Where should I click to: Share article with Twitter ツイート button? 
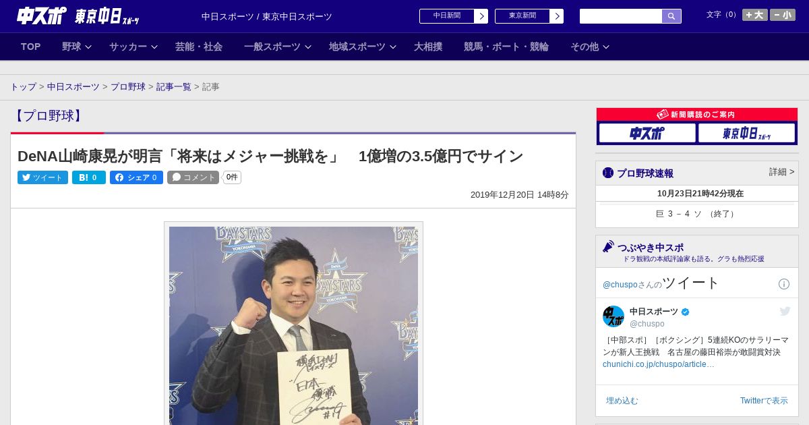tap(42, 177)
